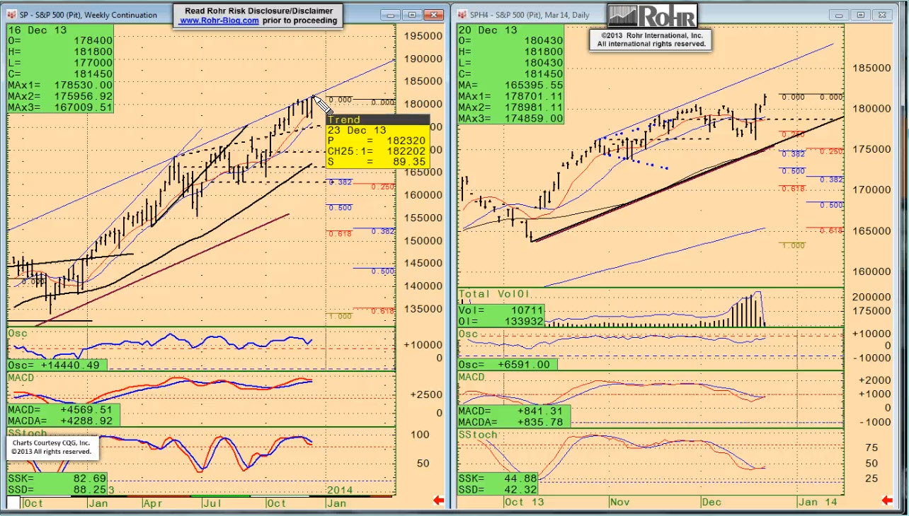Minimize the SPH4 daily chart window

coord(840,14)
